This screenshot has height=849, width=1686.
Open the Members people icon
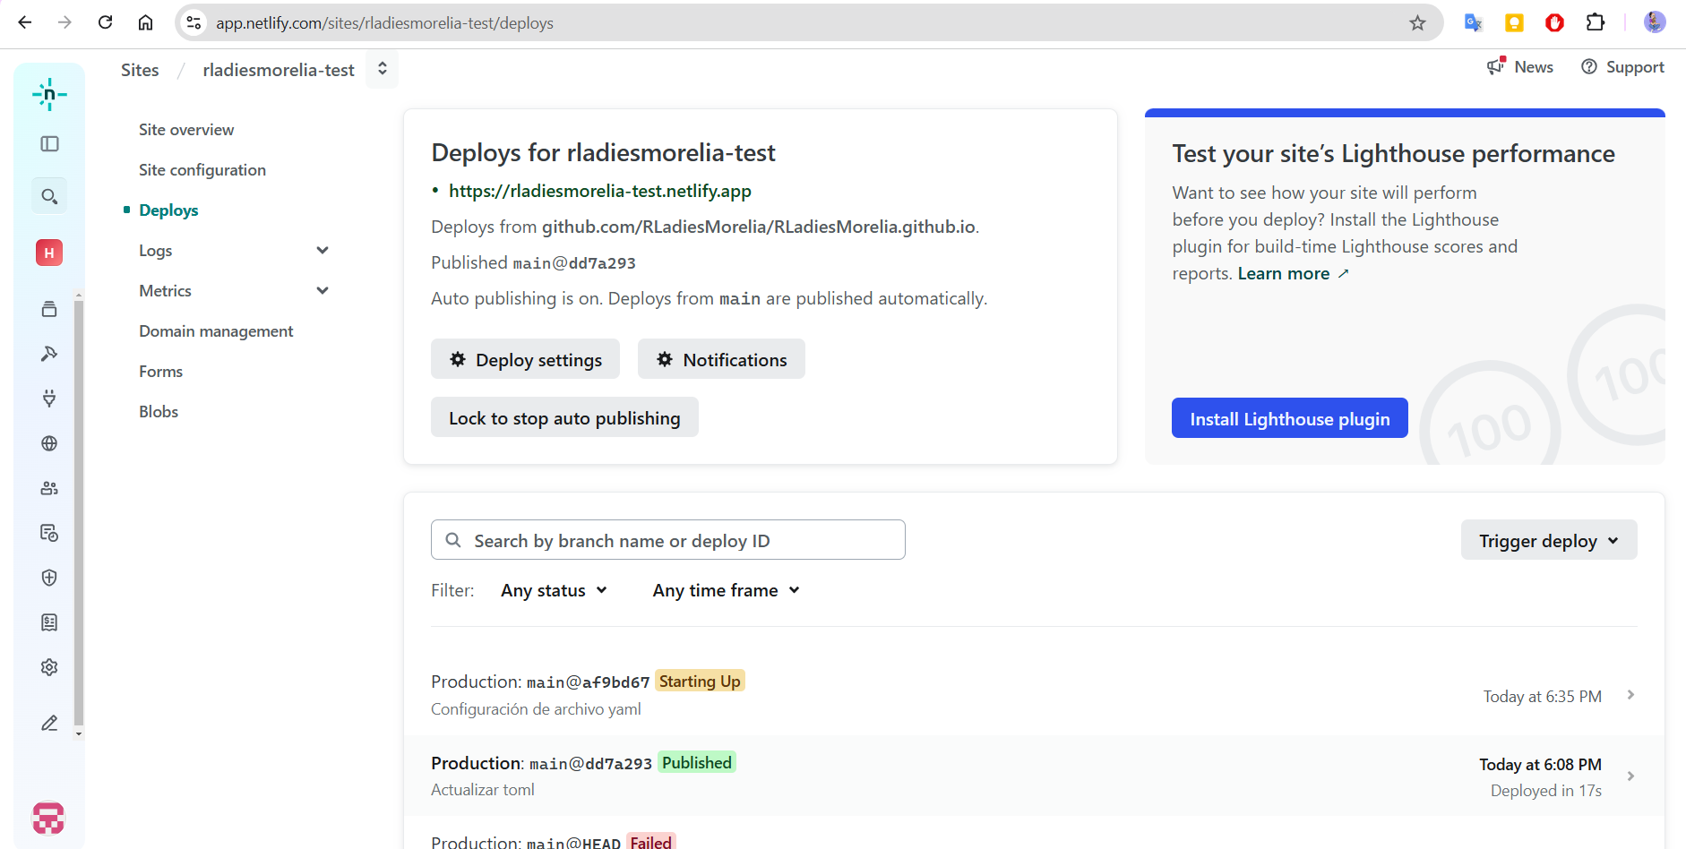tap(49, 488)
